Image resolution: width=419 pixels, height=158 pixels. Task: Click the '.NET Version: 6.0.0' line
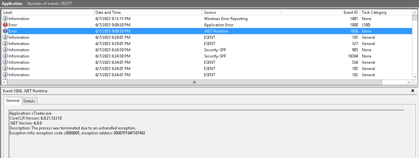[x=26, y=123]
